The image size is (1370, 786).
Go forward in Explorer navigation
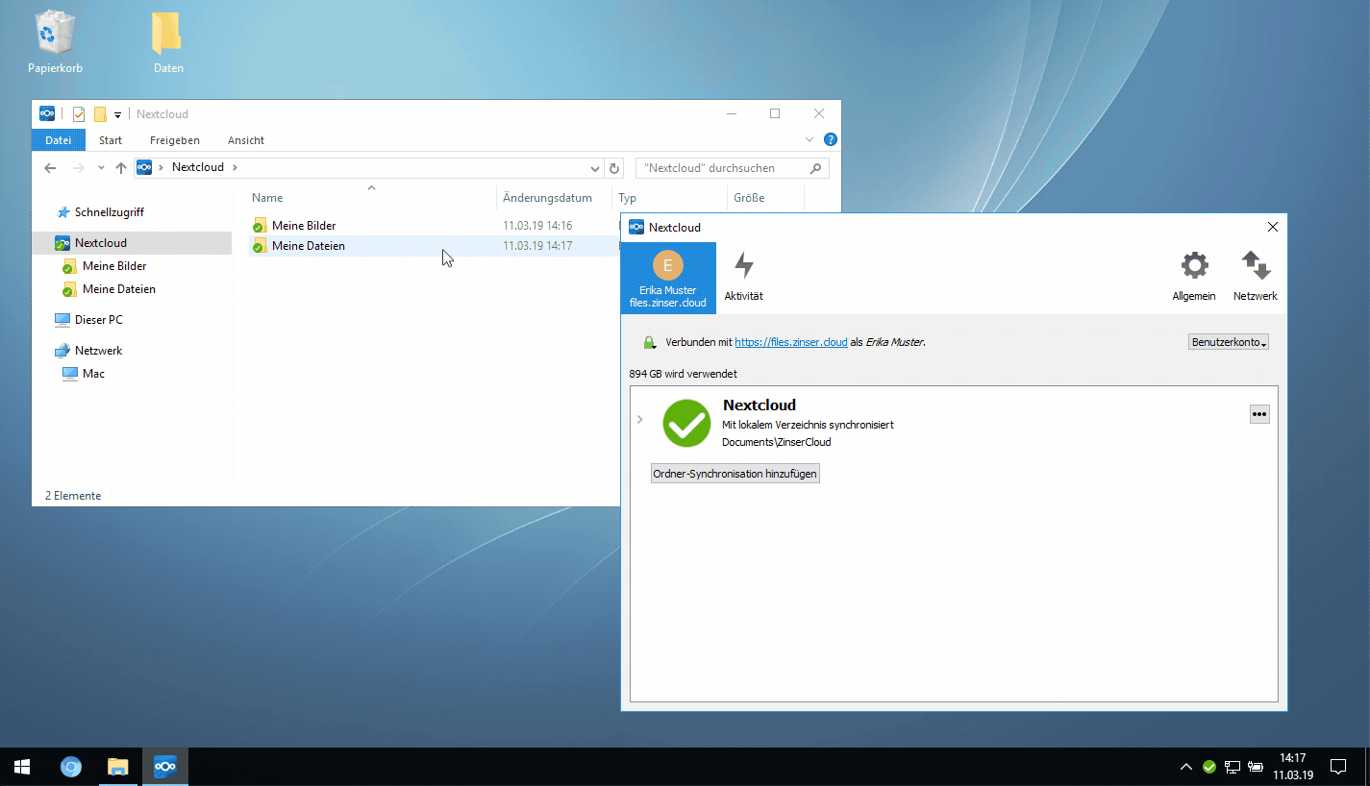tap(79, 168)
